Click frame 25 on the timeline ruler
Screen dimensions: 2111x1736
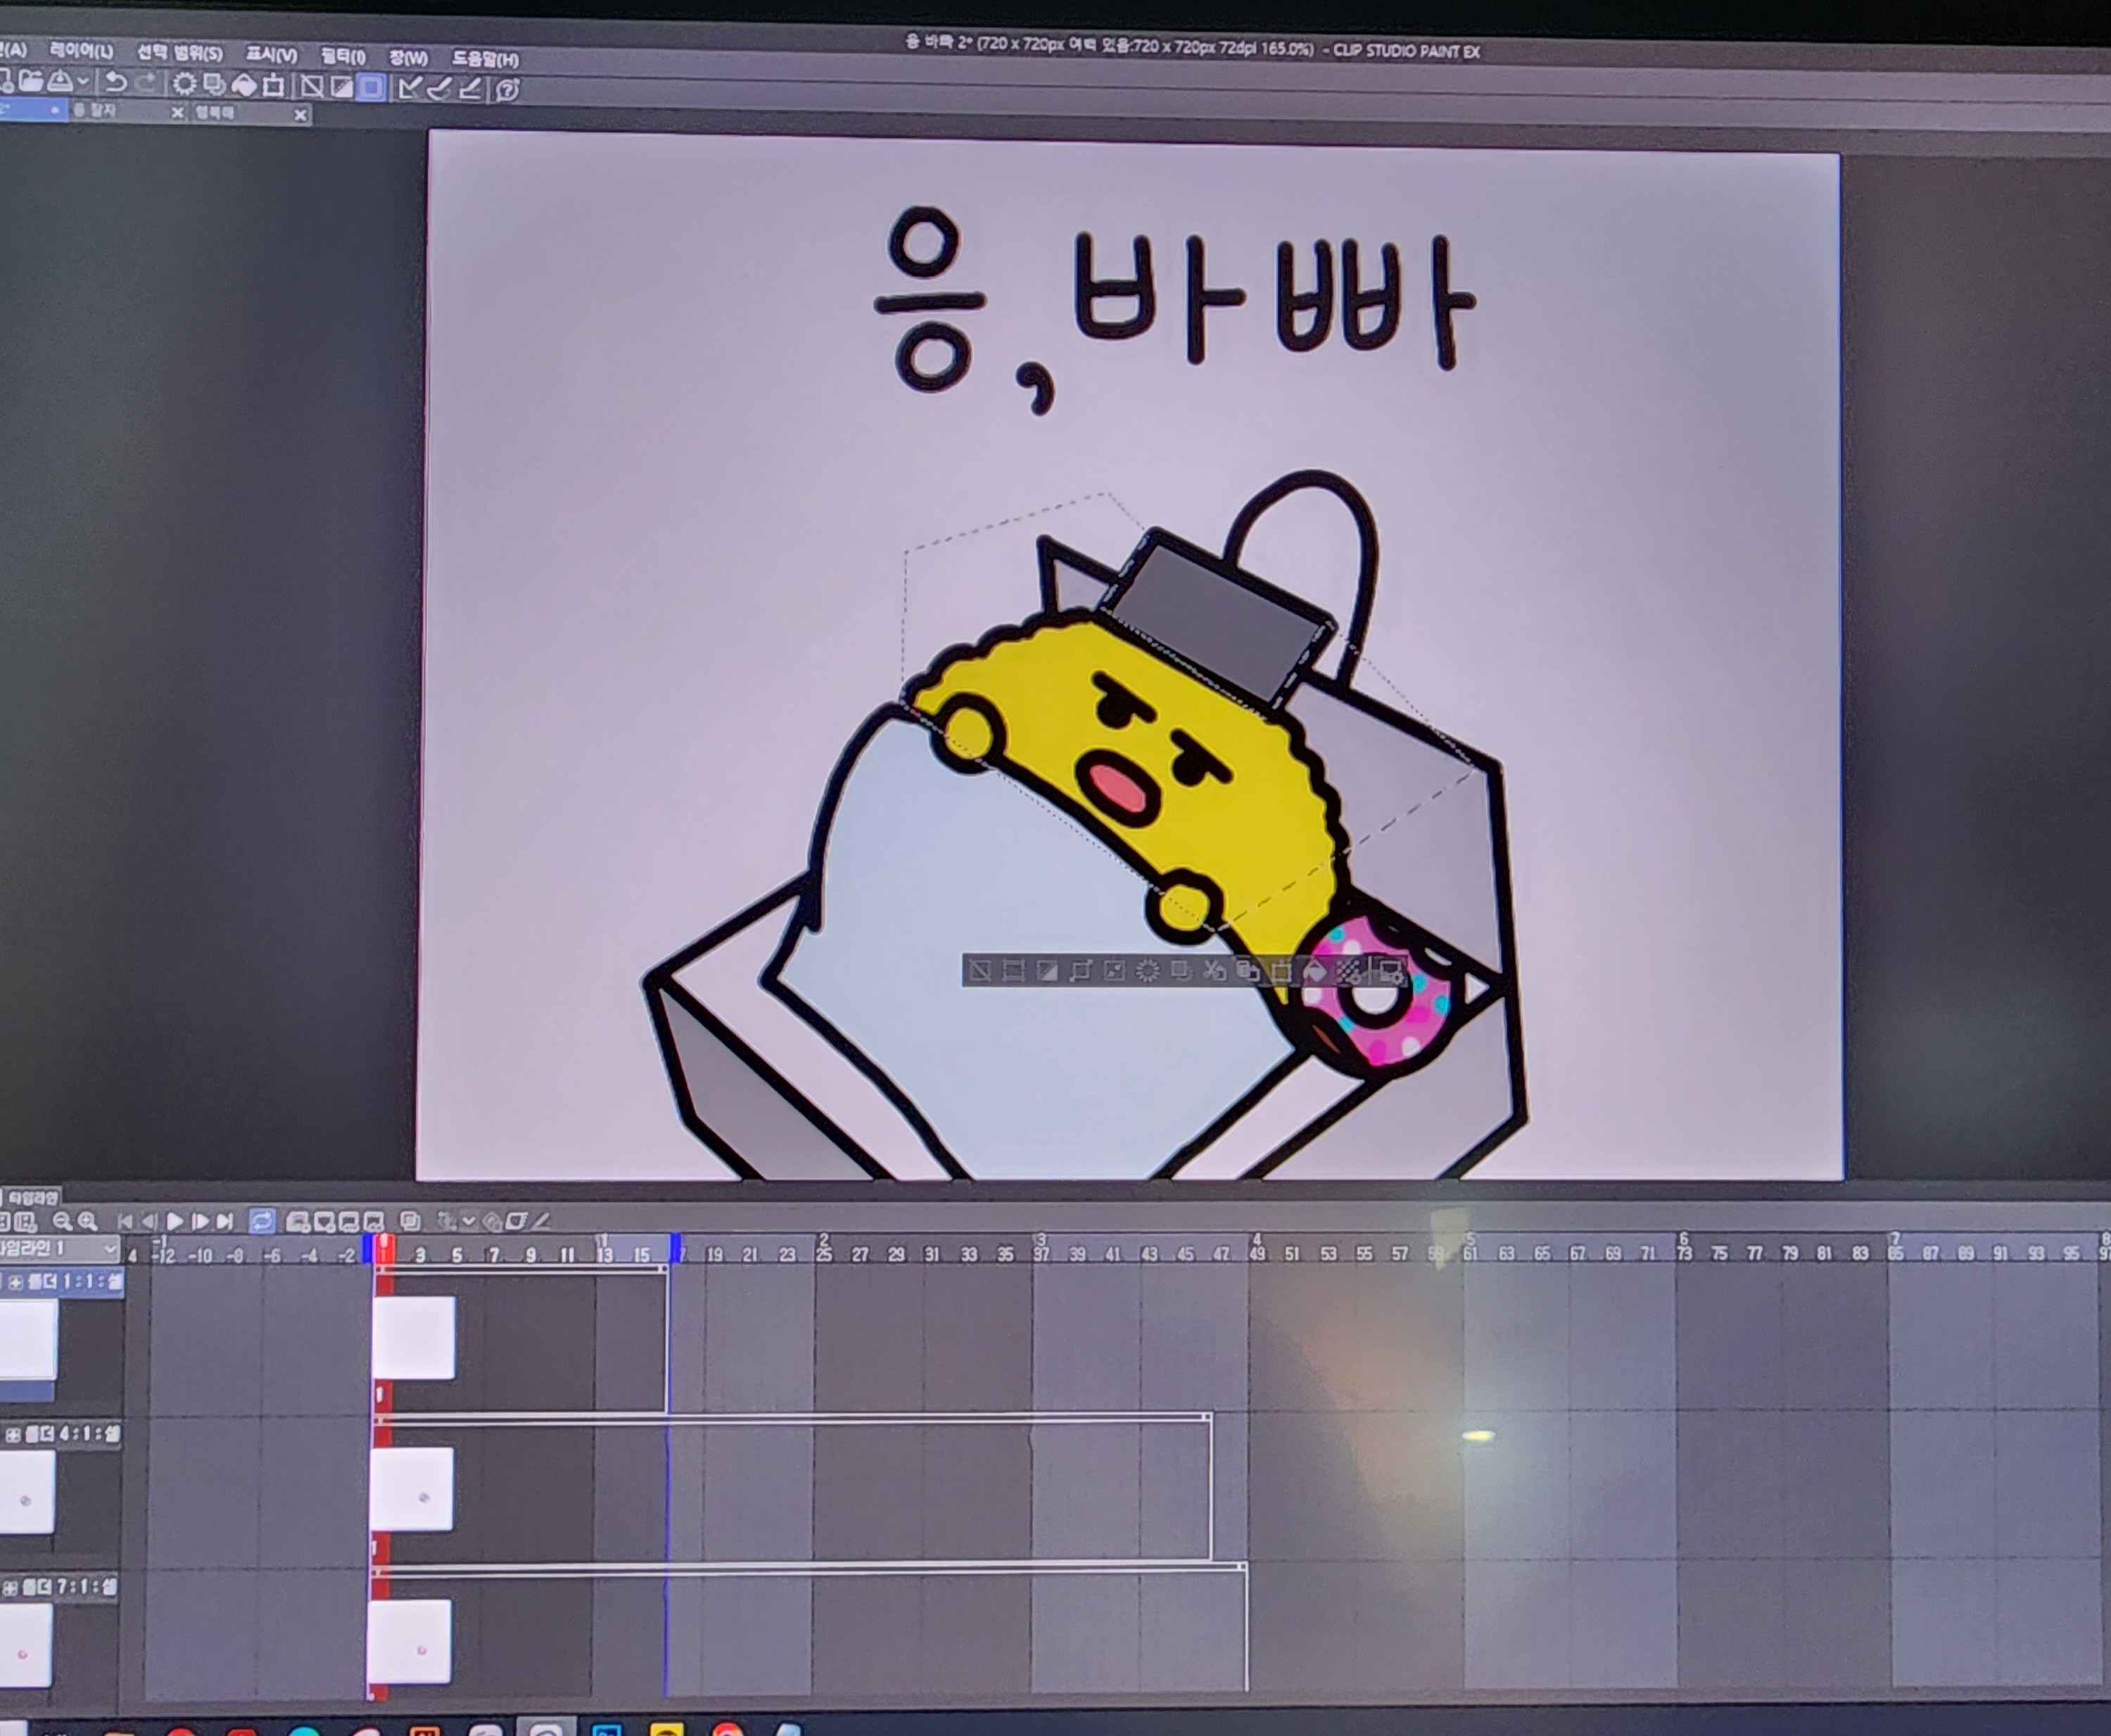(824, 1254)
